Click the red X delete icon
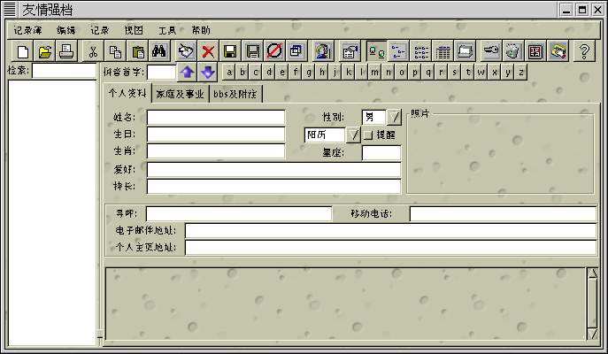Screen dimensions: 608x354 pos(208,51)
